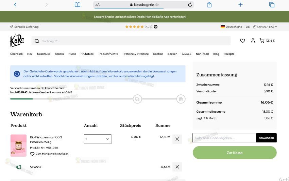Click the Zur Kasse button
The image size is (289, 181).
235,153
